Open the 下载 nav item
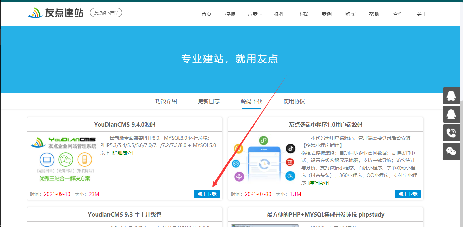This screenshot has height=227, width=463. pyautogui.click(x=303, y=14)
